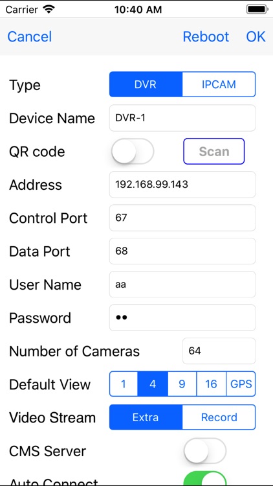Select Record video stream

219,417
